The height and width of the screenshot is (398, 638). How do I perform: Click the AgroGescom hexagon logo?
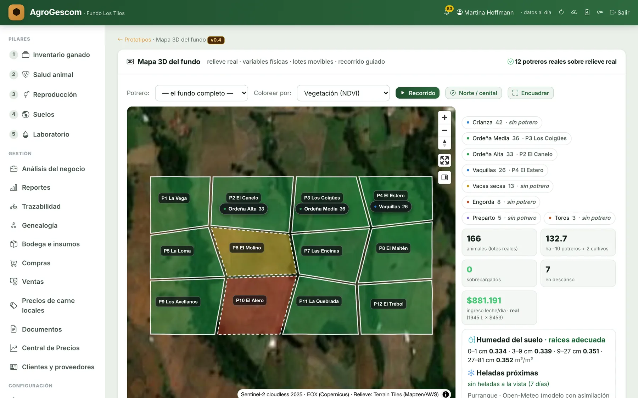click(x=16, y=12)
